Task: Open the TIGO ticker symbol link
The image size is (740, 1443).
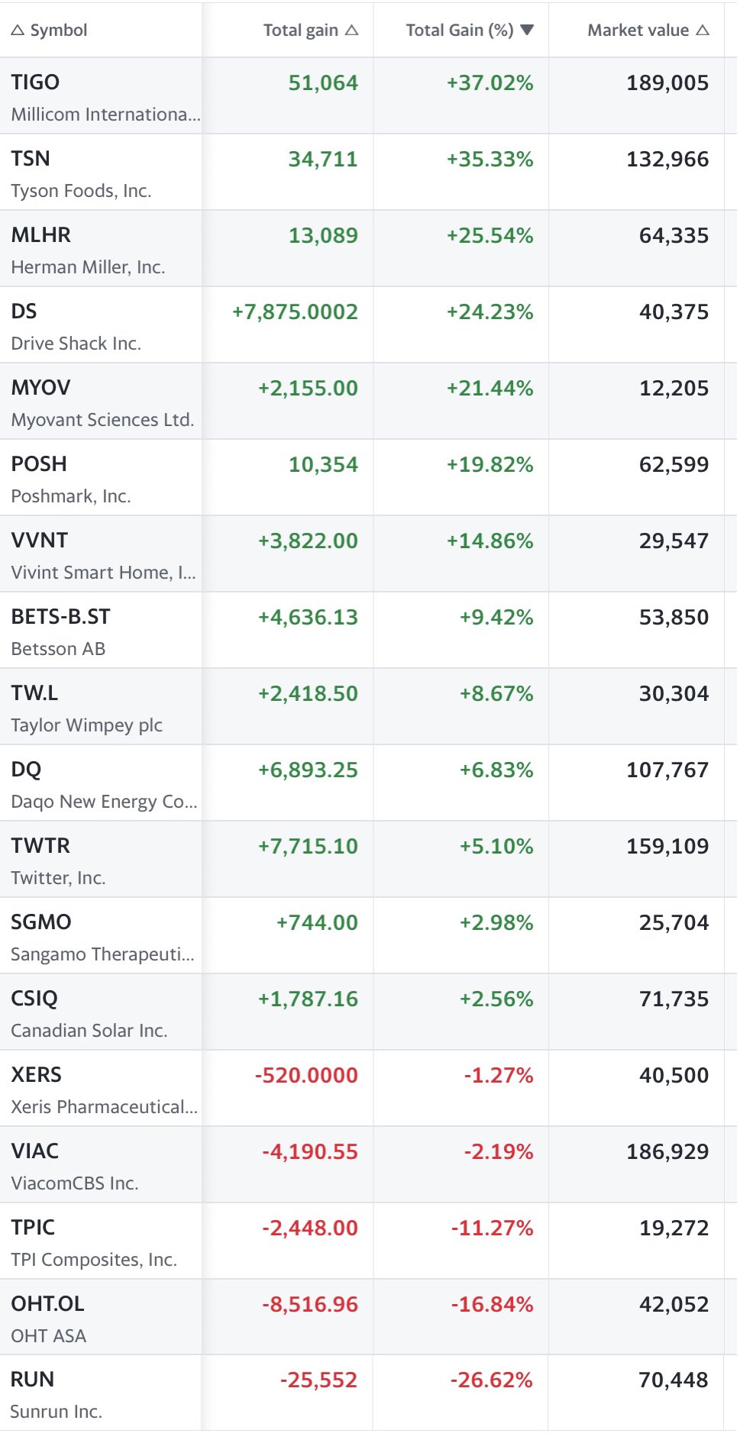Action: pos(35,82)
